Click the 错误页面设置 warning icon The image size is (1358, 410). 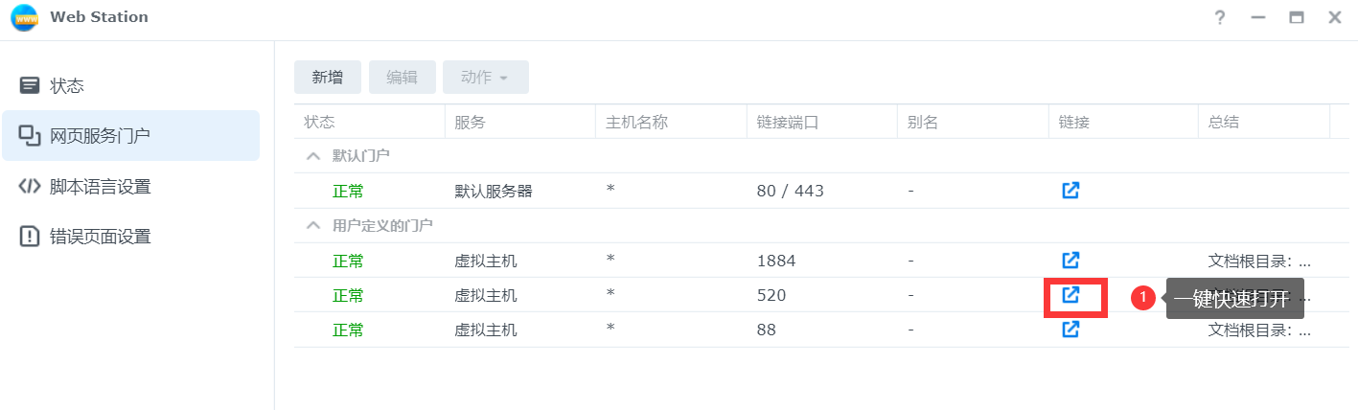(x=30, y=236)
